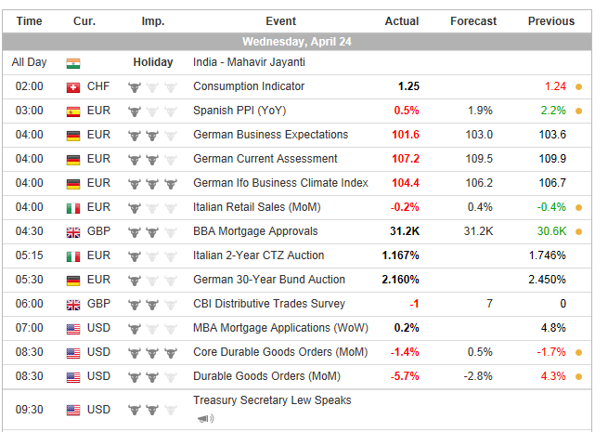Screen dimensions: 608x432
Task: Click the Wednesday, April 24 date bar
Action: pos(297,42)
